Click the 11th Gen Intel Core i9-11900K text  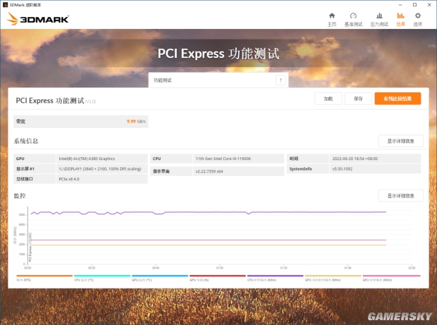(x=223, y=159)
